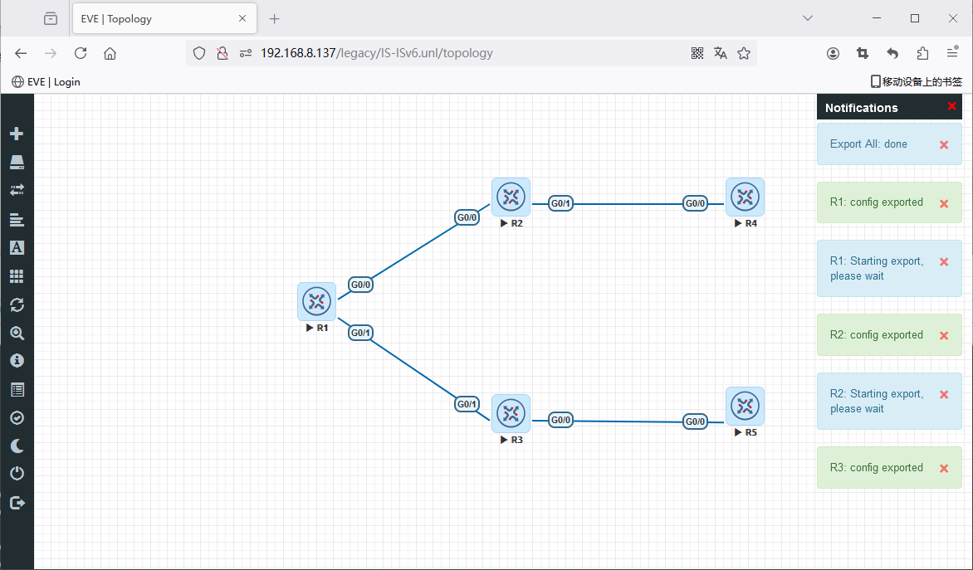Open a new browser tab
Image resolution: width=973 pixels, height=570 pixels.
[x=275, y=18]
